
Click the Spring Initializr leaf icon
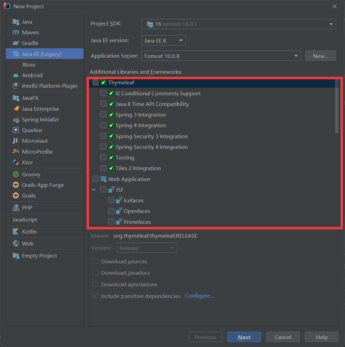pos(16,120)
